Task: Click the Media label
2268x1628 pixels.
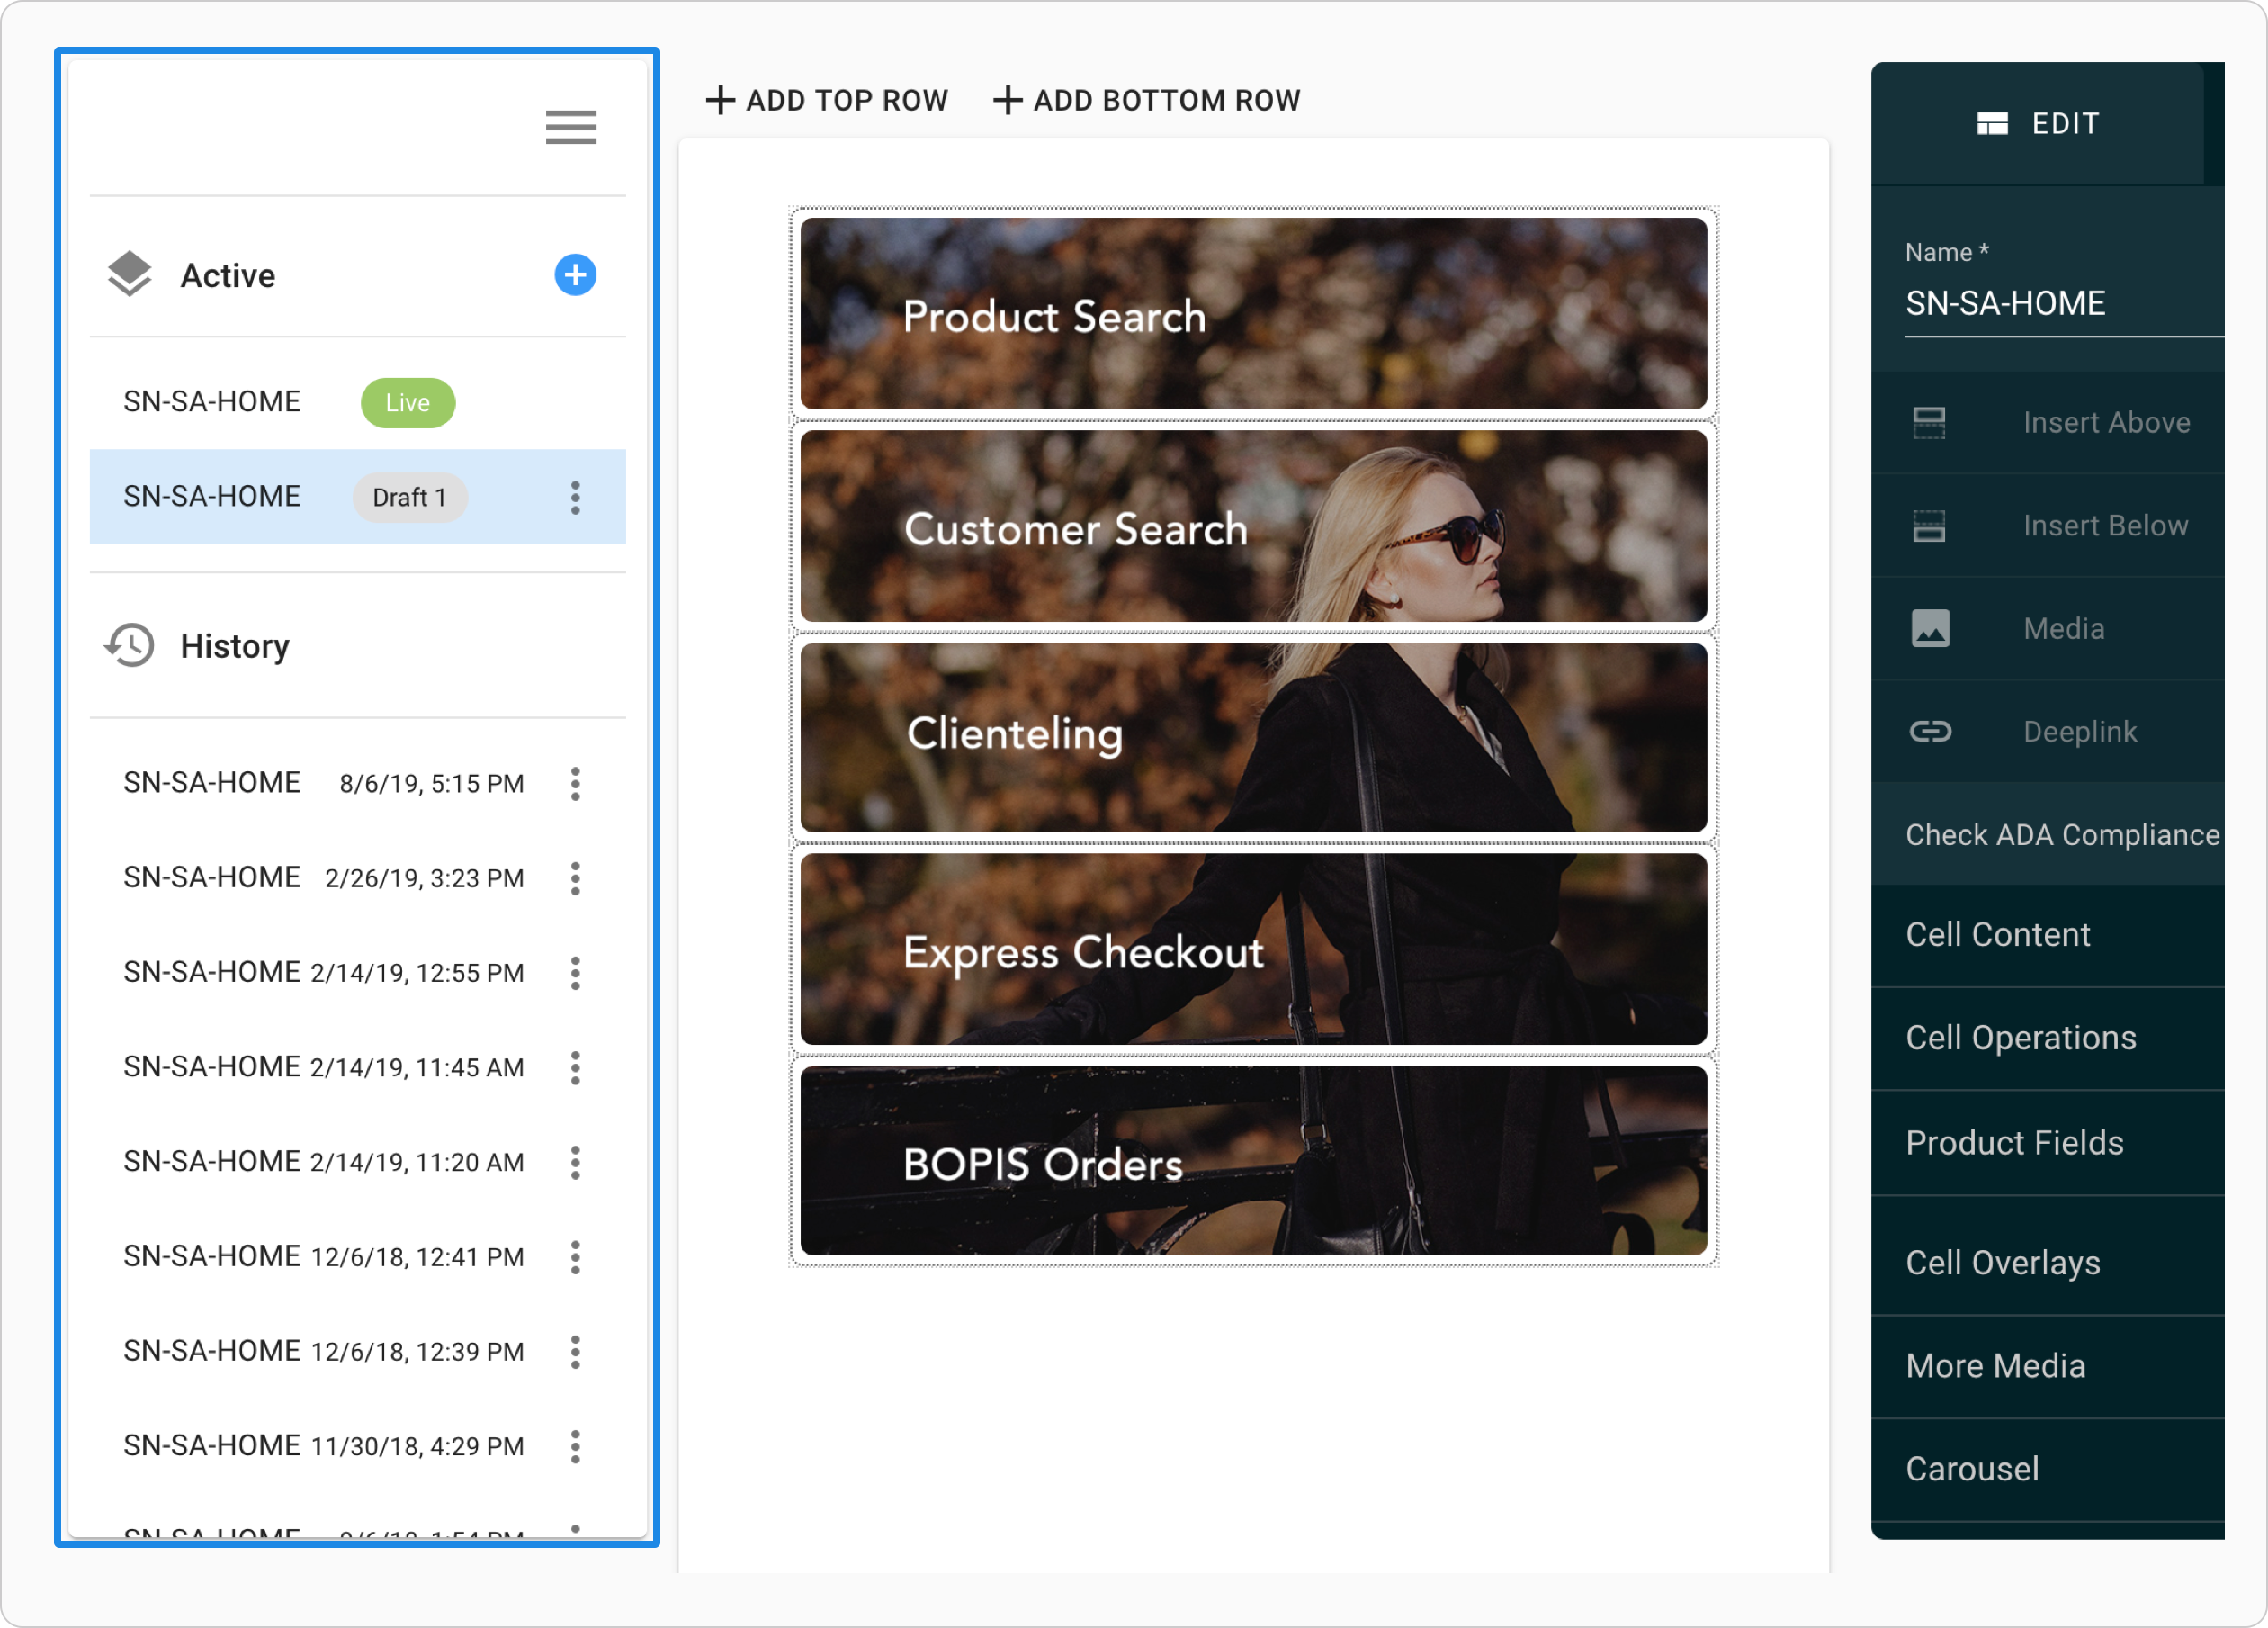Action: click(2064, 628)
